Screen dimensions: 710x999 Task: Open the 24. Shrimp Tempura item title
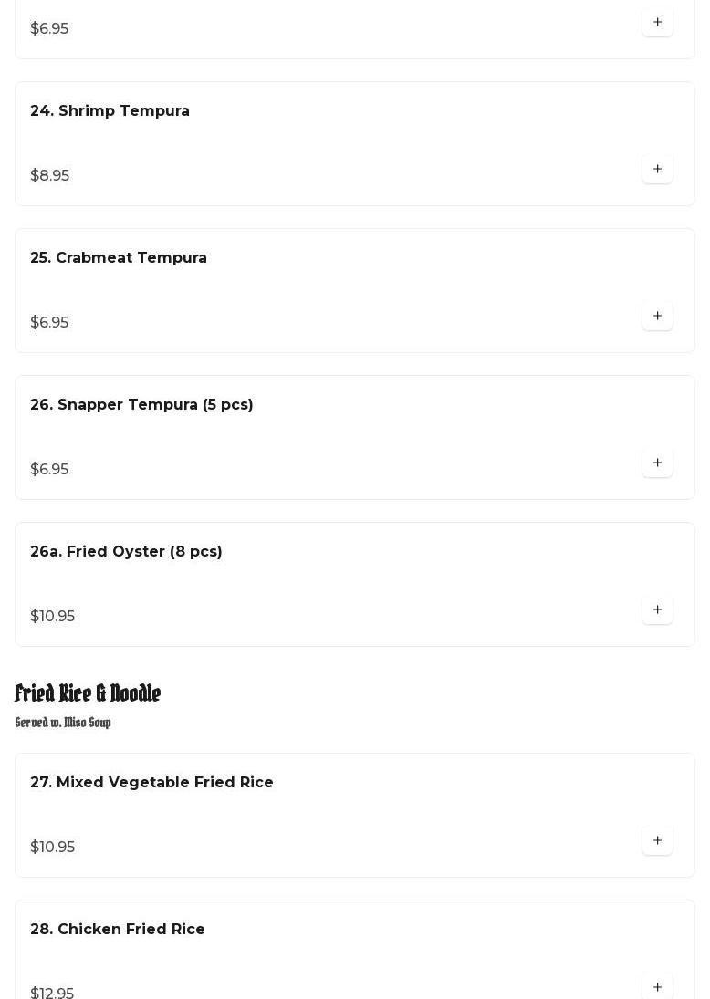point(110,111)
